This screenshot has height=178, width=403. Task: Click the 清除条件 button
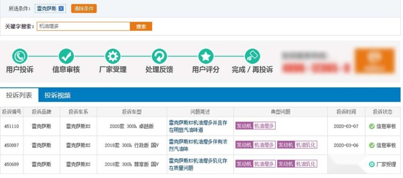point(84,8)
